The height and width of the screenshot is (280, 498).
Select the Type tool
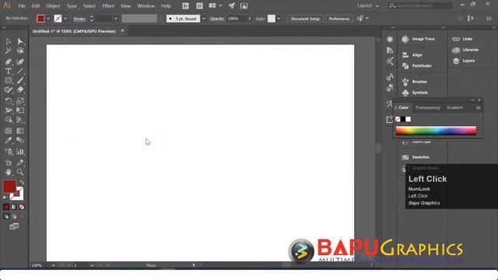[9, 71]
